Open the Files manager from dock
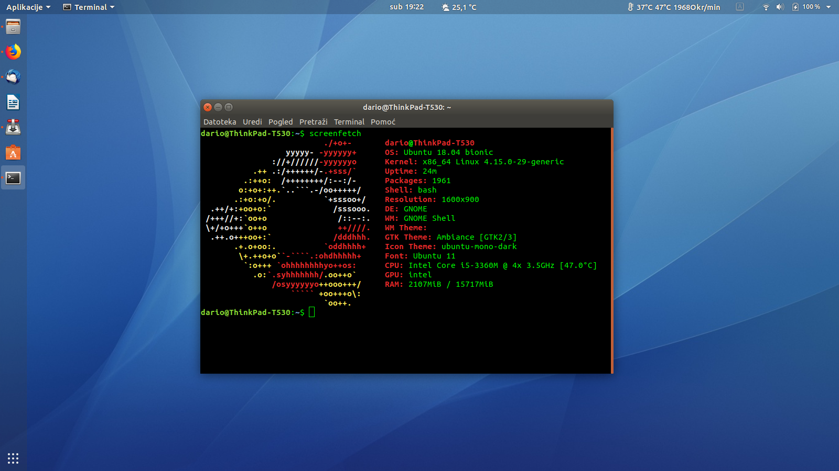839x471 pixels. point(13,27)
